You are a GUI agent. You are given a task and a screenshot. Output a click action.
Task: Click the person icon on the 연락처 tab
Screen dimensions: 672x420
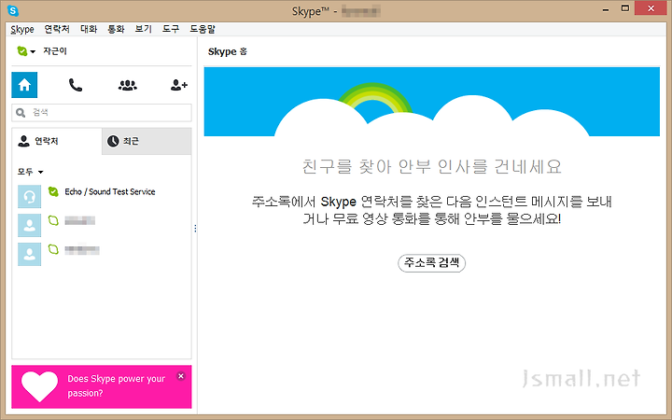(x=23, y=141)
